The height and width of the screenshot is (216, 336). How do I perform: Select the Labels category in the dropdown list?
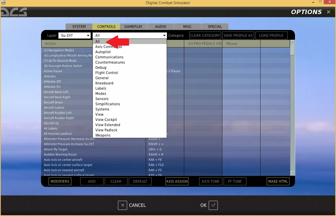130,88
